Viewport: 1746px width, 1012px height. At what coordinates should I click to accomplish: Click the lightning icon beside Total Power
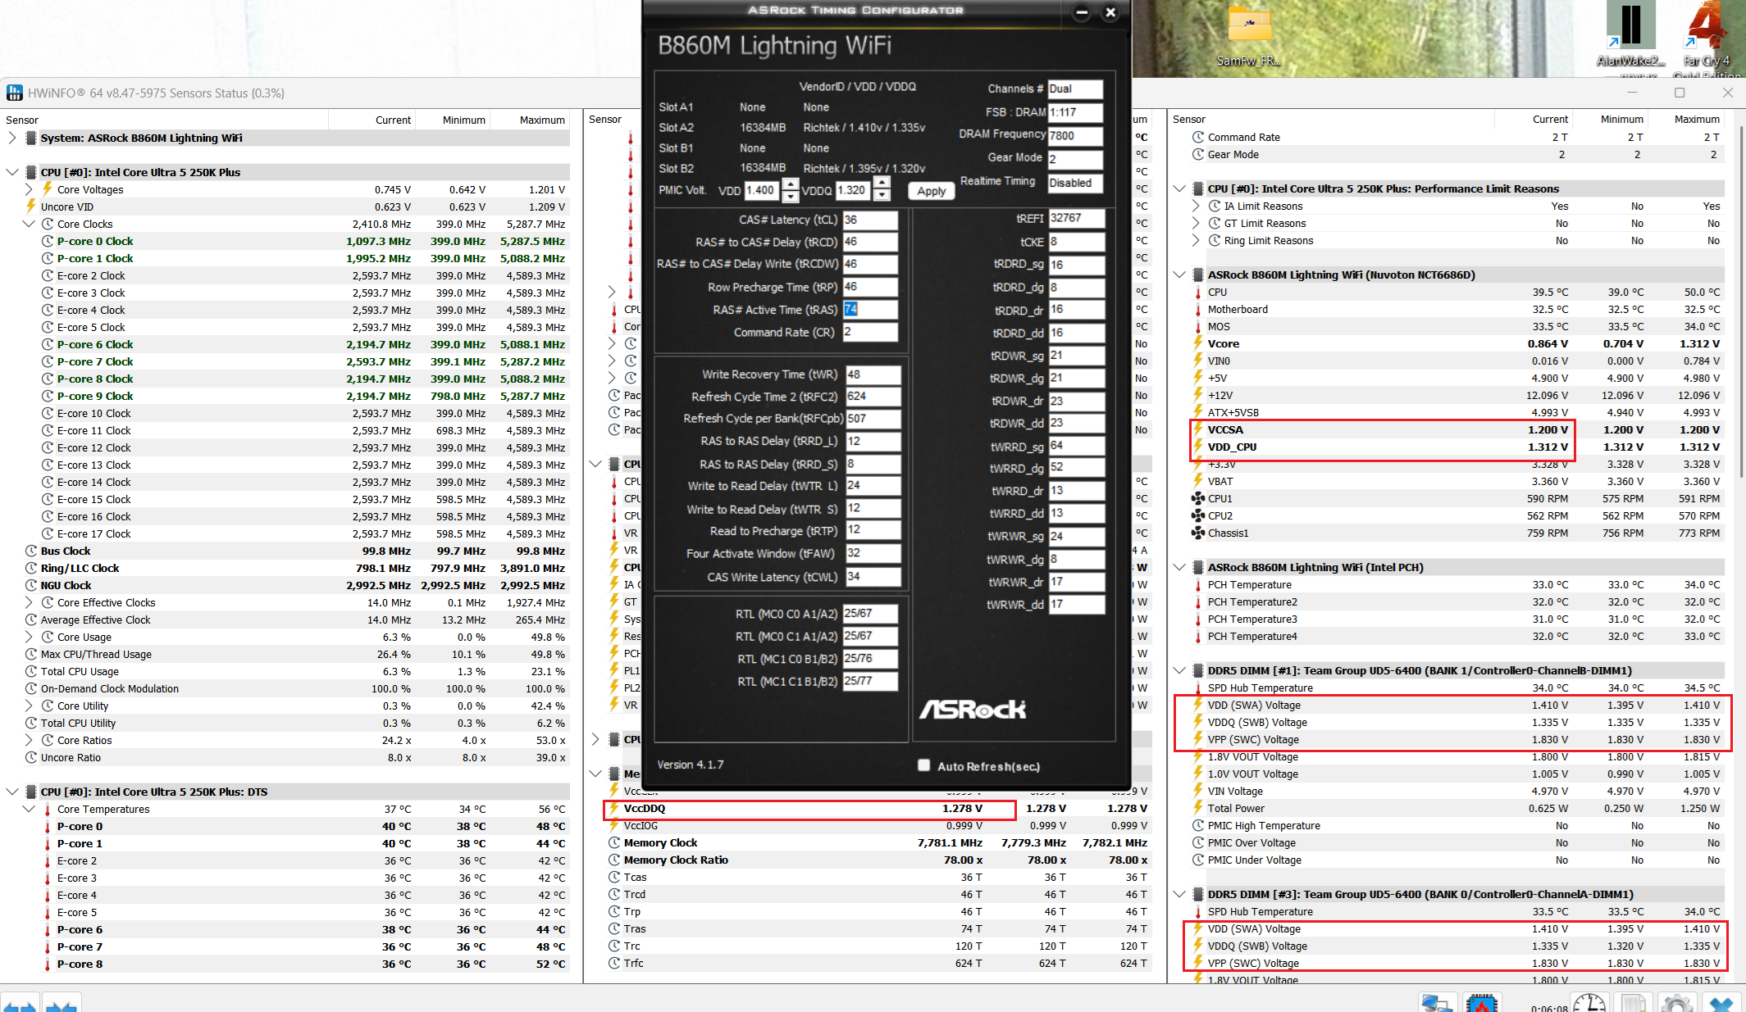click(1198, 808)
